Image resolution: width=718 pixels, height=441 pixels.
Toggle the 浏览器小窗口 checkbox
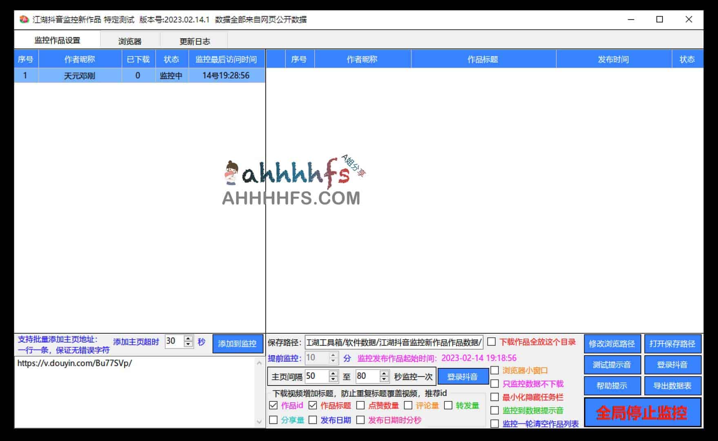click(x=494, y=371)
